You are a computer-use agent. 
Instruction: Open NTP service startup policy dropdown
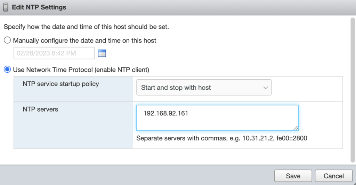(203, 88)
